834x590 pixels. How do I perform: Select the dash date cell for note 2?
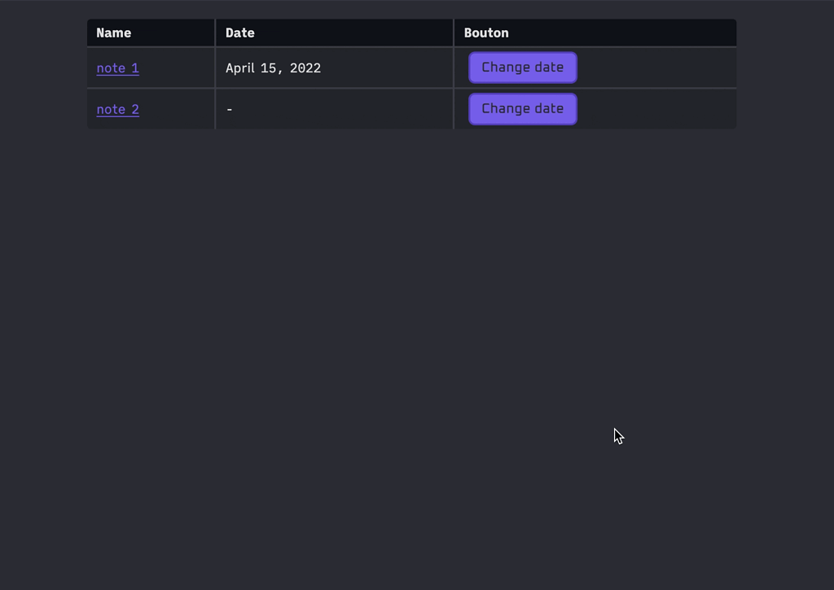[230, 110]
